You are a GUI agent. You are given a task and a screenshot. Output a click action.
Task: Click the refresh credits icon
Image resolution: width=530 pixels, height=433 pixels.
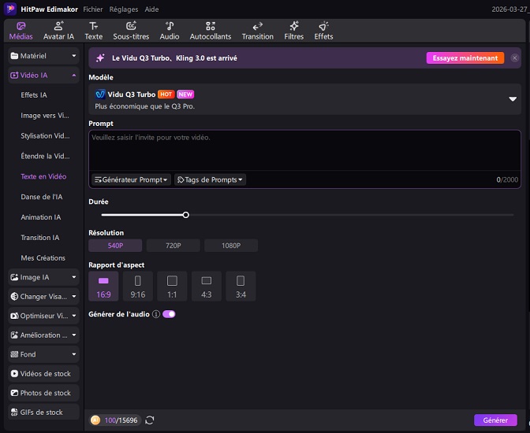coord(150,420)
